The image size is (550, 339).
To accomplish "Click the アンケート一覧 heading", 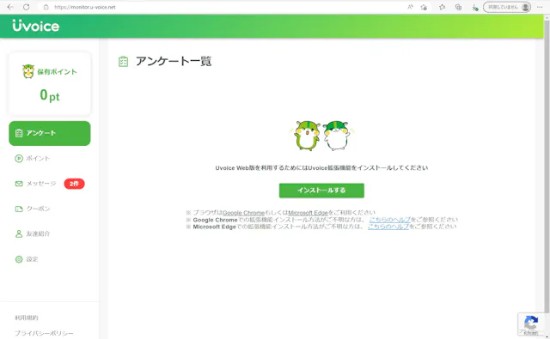I will [174, 62].
